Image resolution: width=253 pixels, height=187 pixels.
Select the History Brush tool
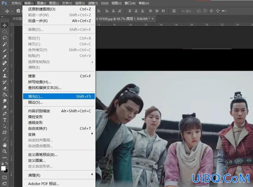pyautogui.click(x=5, y=82)
